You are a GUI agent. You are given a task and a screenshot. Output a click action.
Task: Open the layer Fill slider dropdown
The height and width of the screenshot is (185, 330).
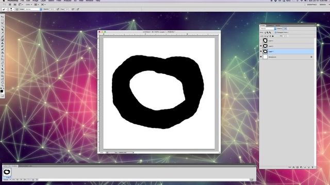tap(287, 36)
